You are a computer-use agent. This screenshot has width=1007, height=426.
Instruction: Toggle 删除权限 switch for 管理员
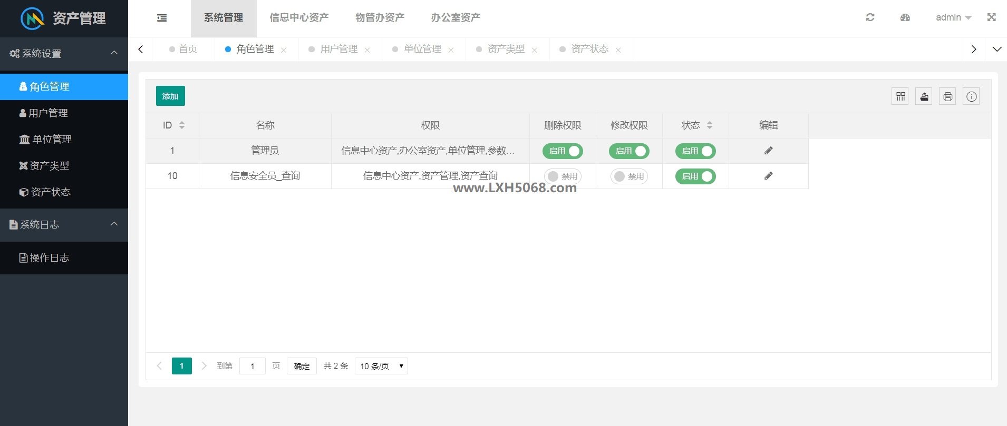click(x=563, y=151)
